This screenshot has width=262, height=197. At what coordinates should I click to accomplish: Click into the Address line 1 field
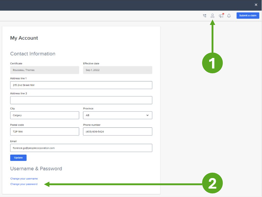pos(81,85)
